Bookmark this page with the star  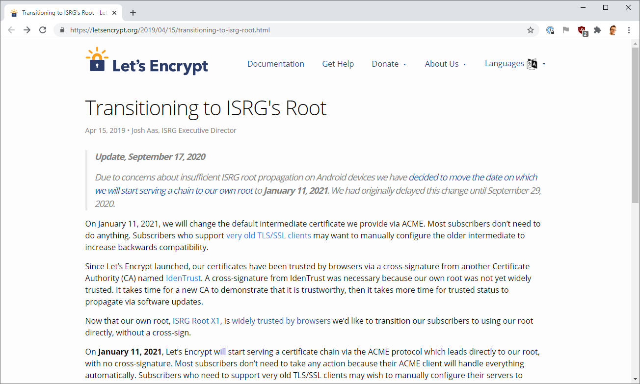point(531,30)
